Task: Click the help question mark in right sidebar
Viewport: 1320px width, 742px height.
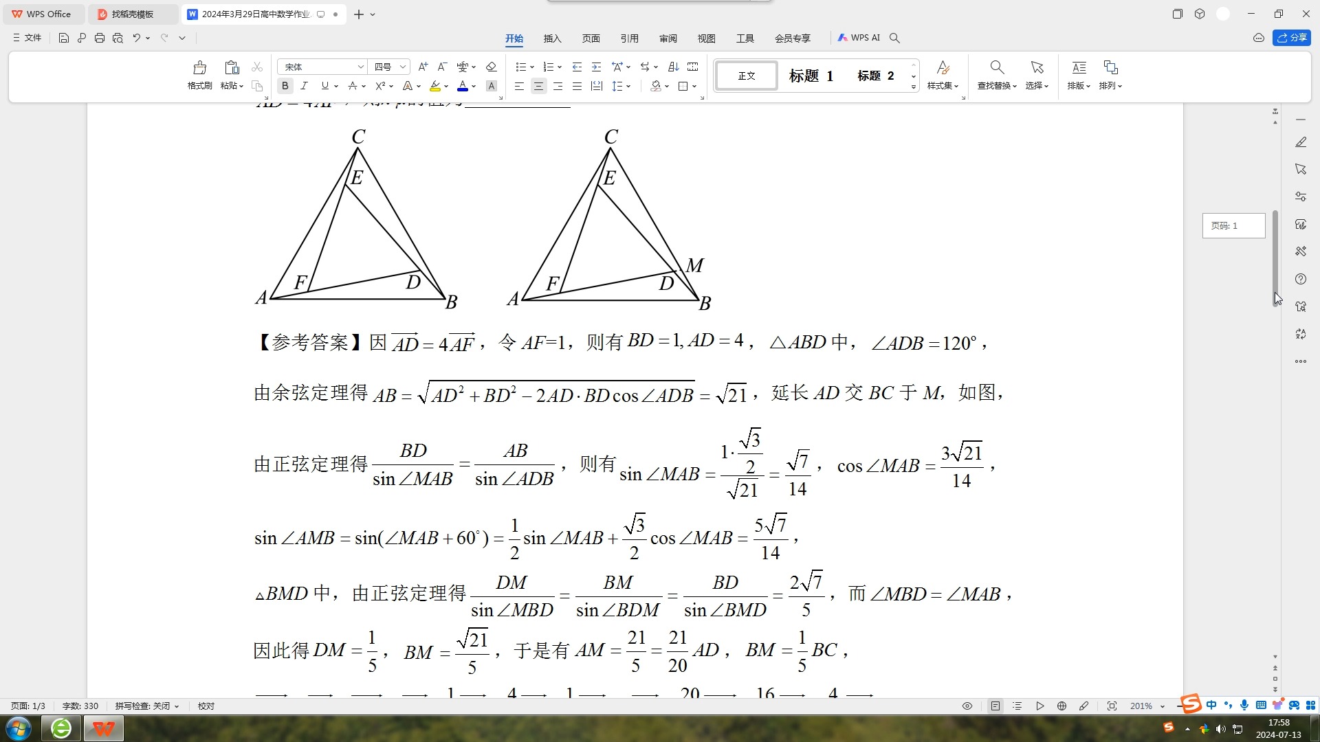Action: click(1301, 279)
